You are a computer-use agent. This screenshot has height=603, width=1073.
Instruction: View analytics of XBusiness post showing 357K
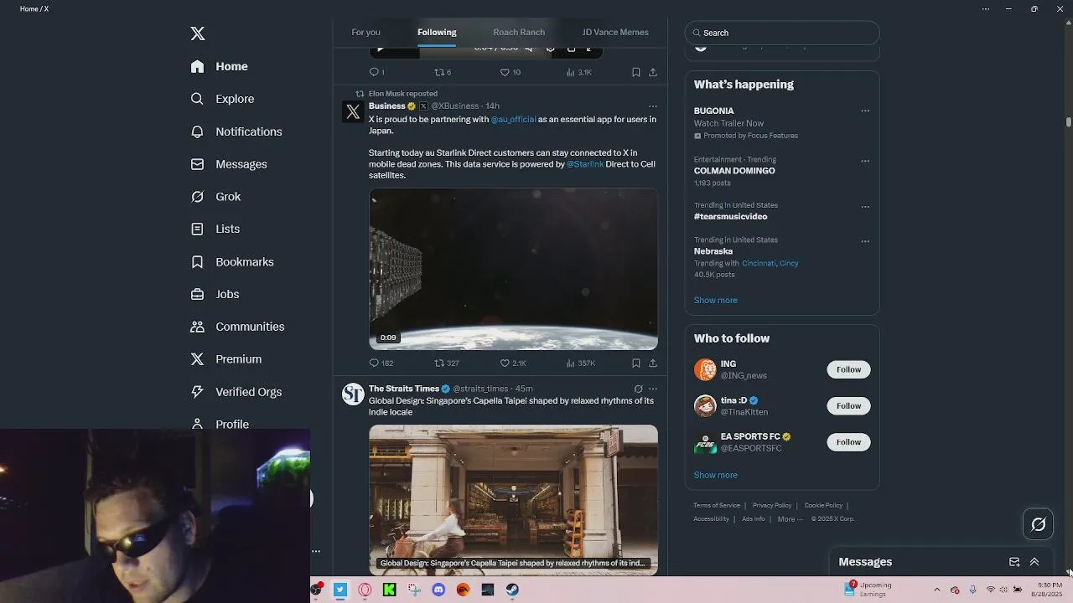coord(580,363)
